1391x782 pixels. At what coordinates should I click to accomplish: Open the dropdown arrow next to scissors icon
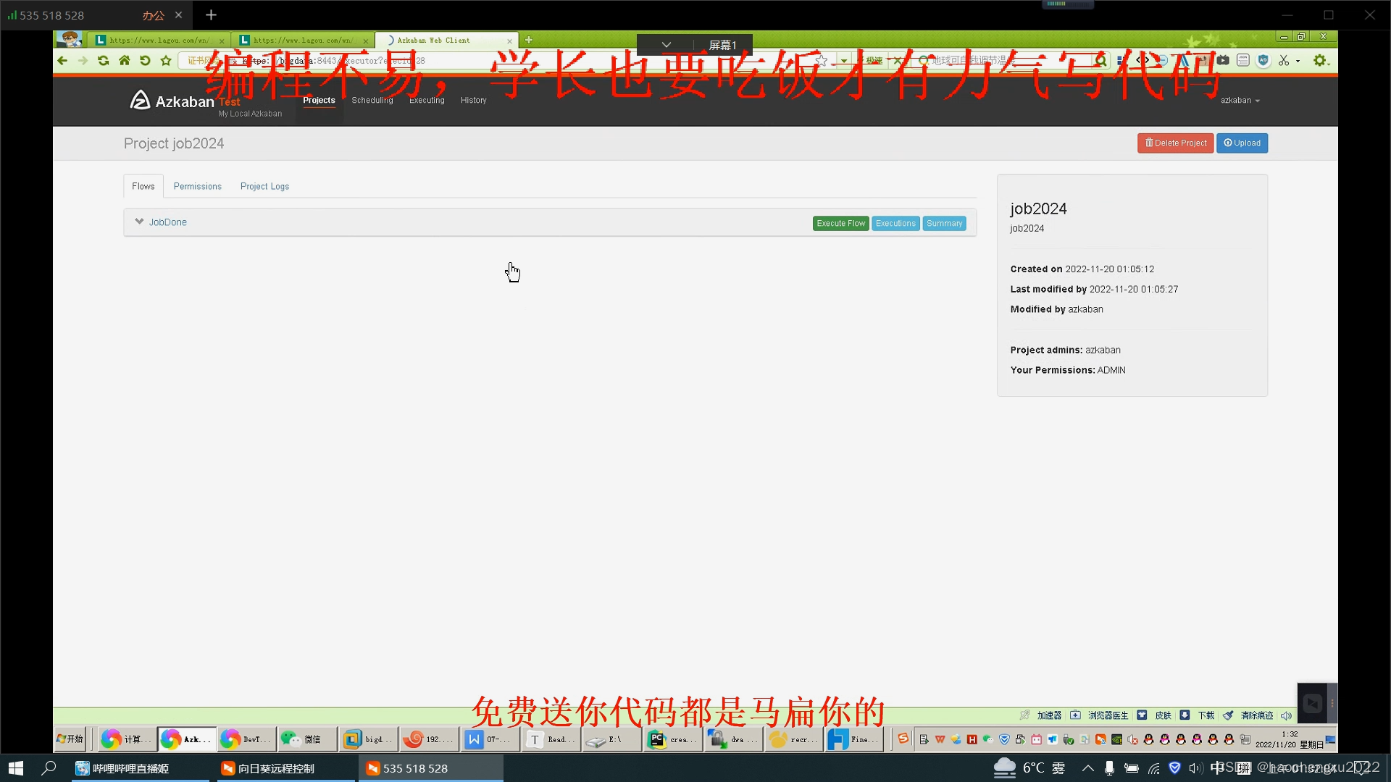[1298, 61]
